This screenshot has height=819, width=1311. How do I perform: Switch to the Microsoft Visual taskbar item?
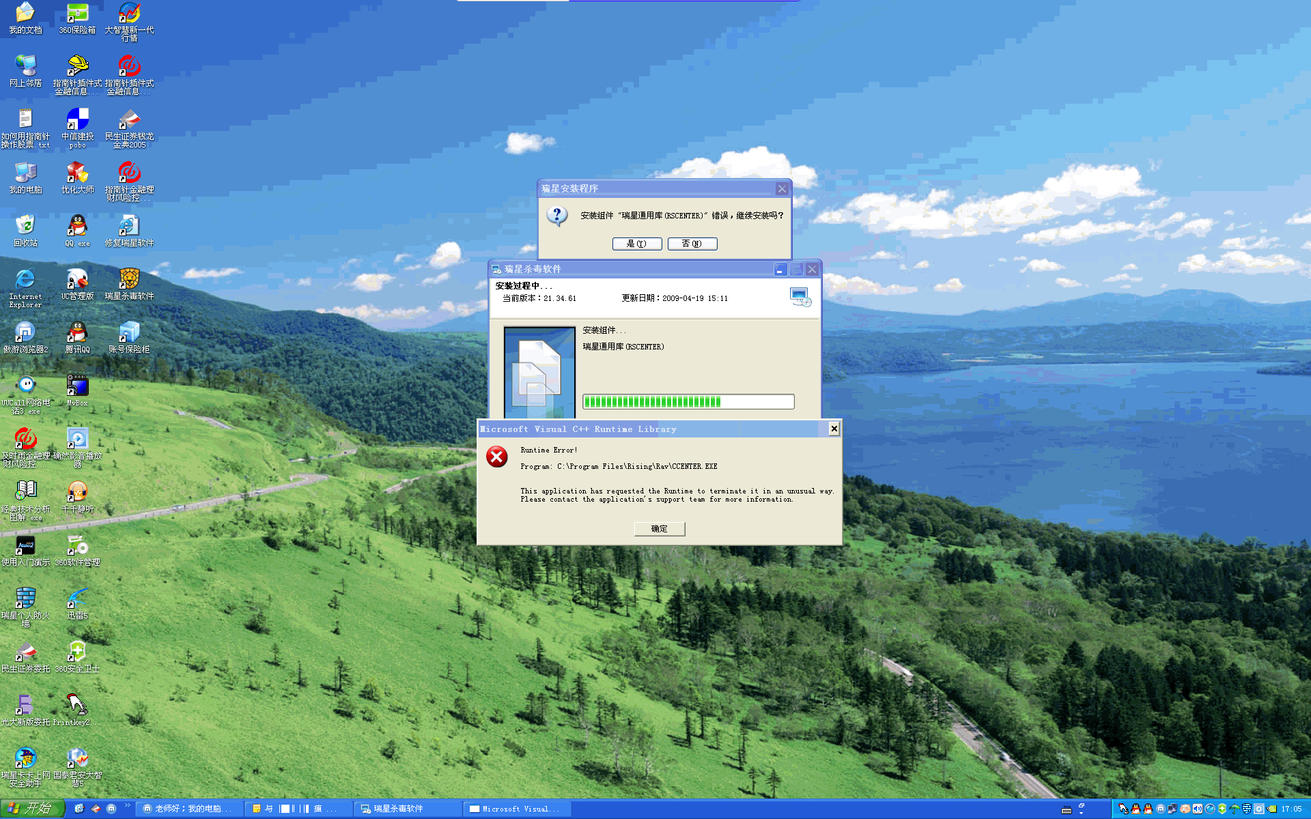516,809
